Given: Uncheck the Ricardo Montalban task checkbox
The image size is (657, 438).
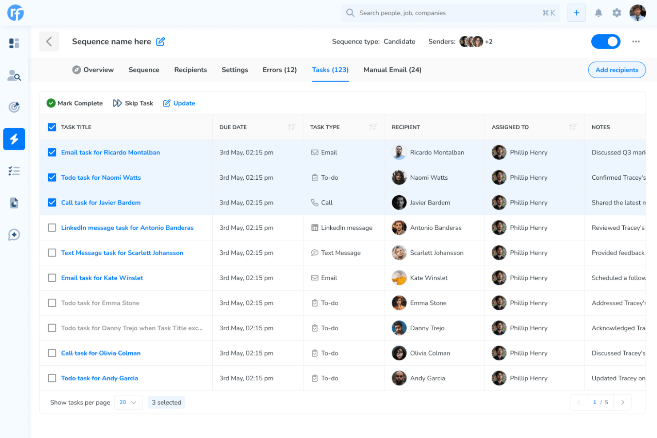Looking at the screenshot, I should [52, 152].
